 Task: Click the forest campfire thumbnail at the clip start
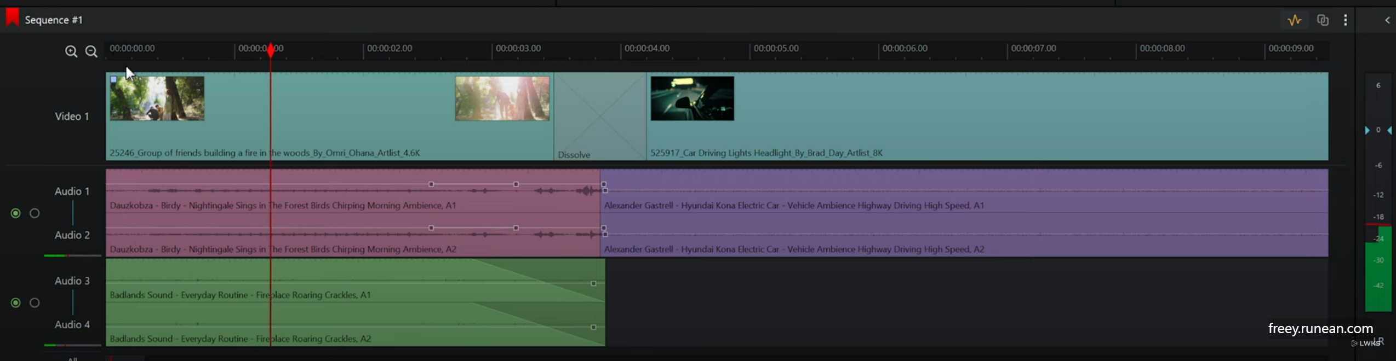[x=157, y=98]
